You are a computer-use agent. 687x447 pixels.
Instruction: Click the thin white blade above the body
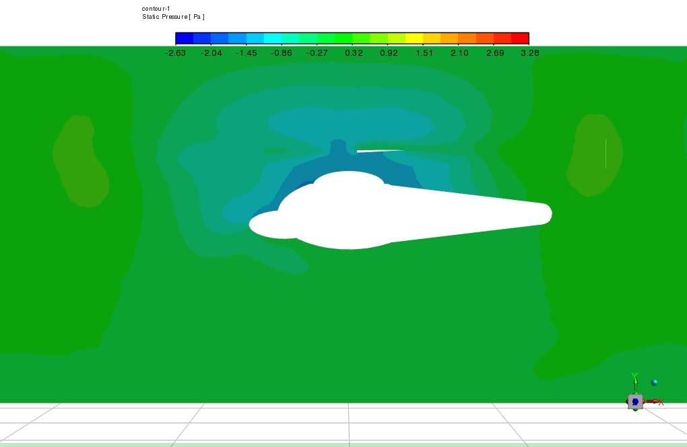click(x=381, y=151)
